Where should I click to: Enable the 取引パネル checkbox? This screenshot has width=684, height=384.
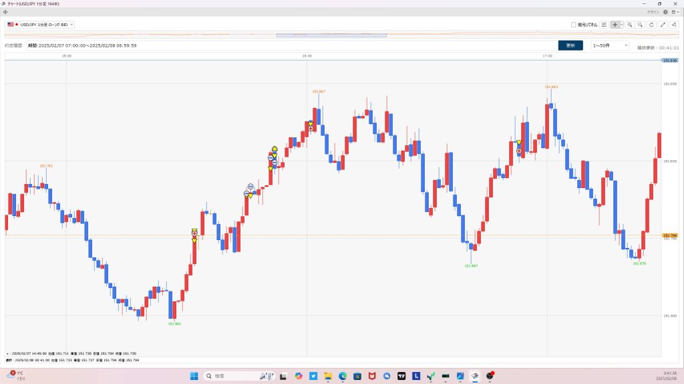pos(574,25)
